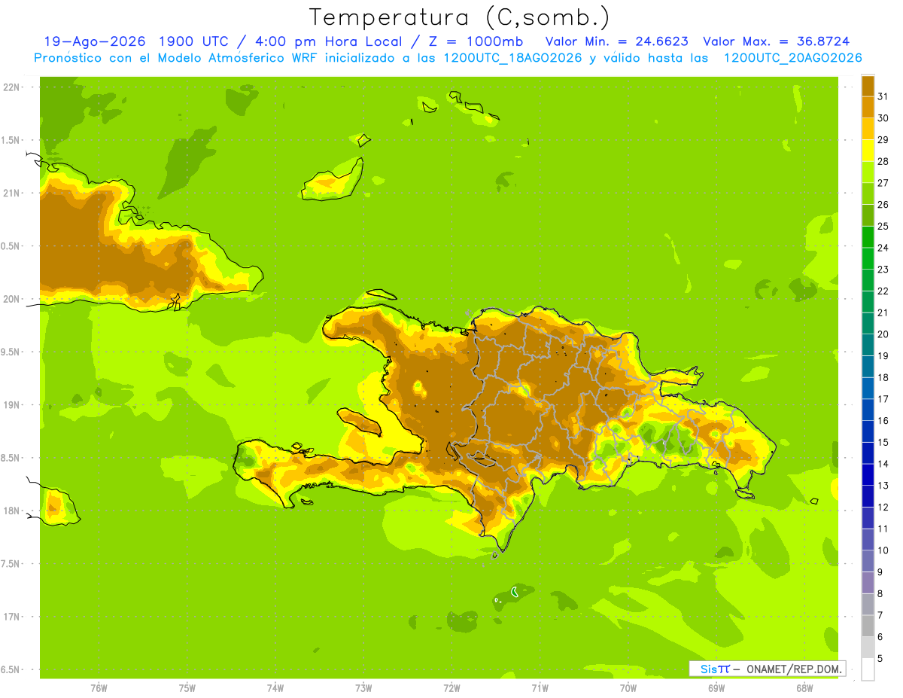903x698 pixels.
Task: Click the legend swatch between 20 and 21
Action: (868, 323)
